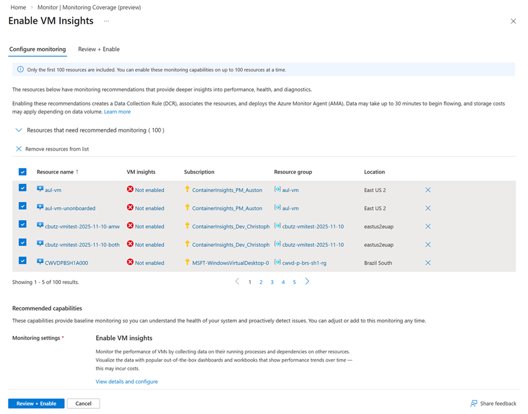Screen dimensions: 528x414
Task: Collapse Resources that need recommended monitoring section
Action: [x=19, y=130]
